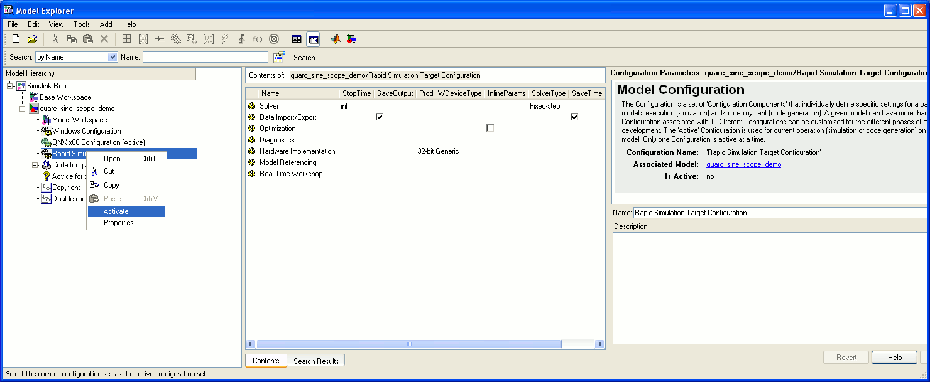The height and width of the screenshot is (382, 930).
Task: Click the Solver row gear icon
Action: (252, 106)
